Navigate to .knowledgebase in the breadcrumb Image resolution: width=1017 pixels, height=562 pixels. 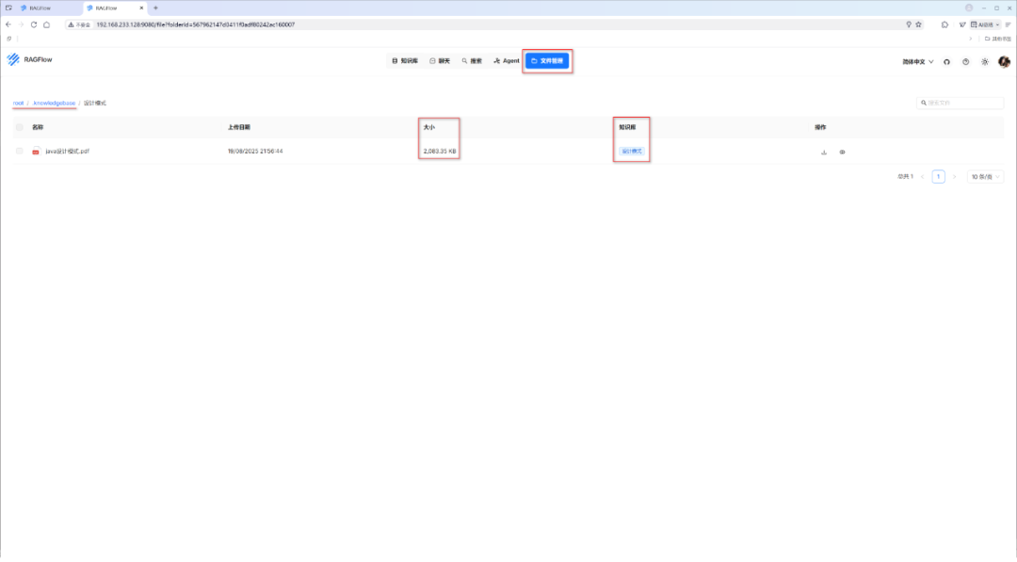[54, 103]
